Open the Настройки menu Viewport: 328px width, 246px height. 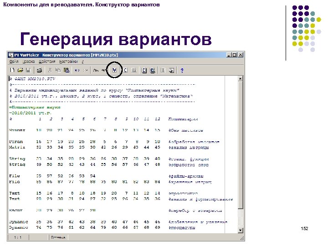pos(68,61)
